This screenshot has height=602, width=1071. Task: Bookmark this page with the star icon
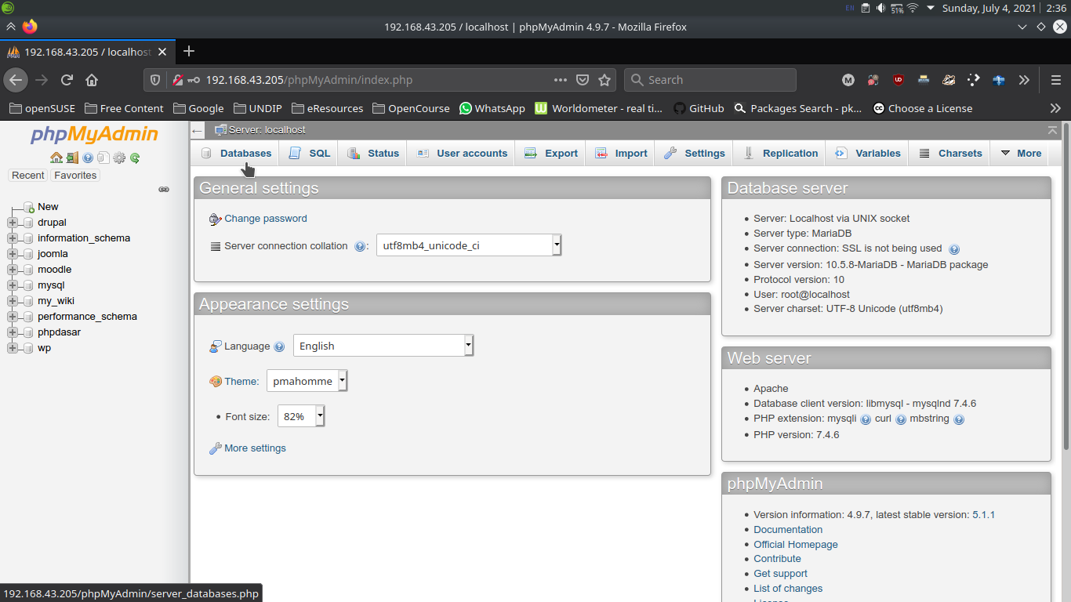pyautogui.click(x=604, y=80)
